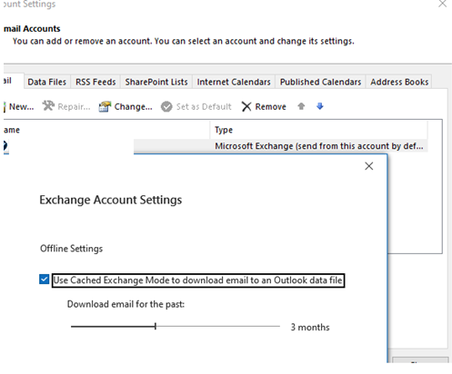Uncheck Use Cached Exchange Mode checkbox
Image resolution: width=452 pixels, height=374 pixels.
45,280
